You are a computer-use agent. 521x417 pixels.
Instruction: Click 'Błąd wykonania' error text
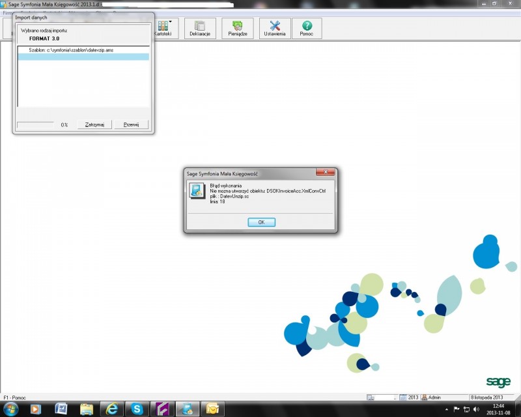[225, 186]
